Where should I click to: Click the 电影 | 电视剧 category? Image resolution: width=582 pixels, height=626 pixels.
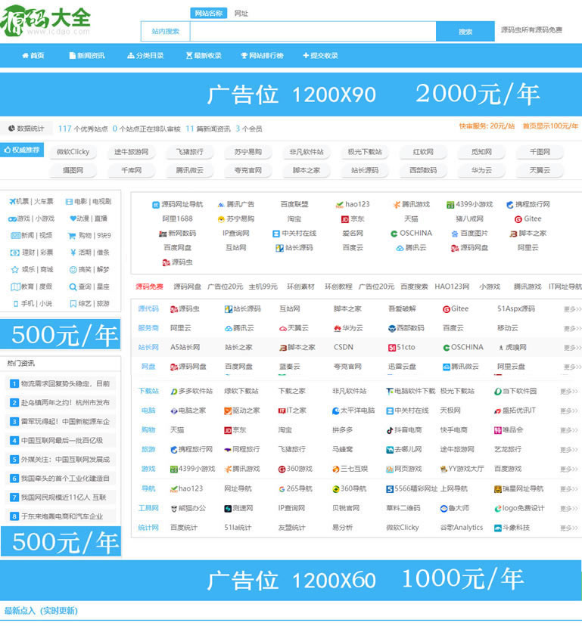tap(89, 201)
